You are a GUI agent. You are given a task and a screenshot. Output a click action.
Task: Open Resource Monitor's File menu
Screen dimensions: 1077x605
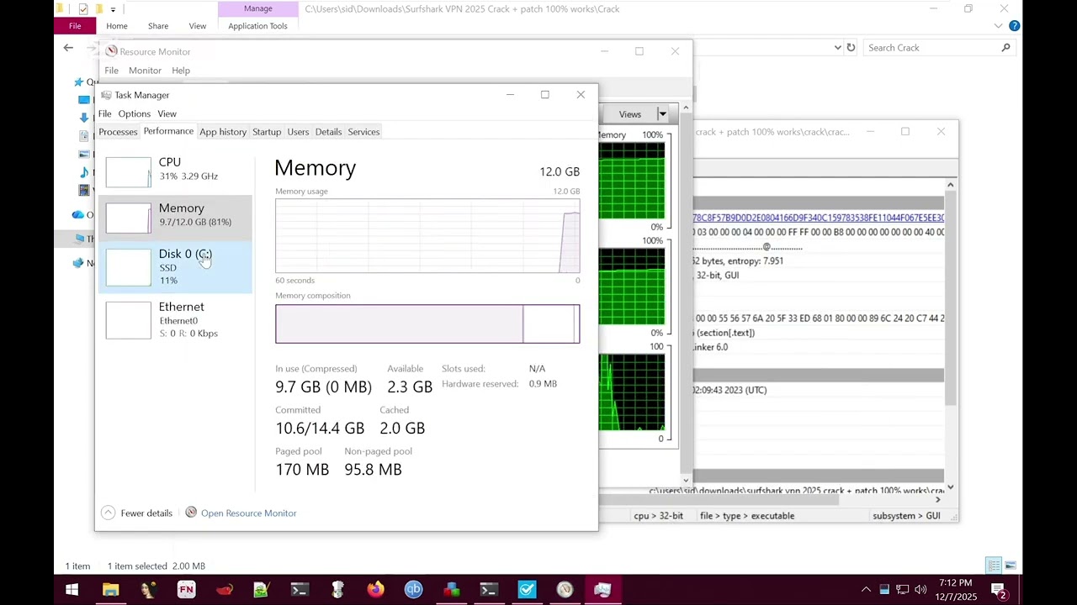click(111, 71)
